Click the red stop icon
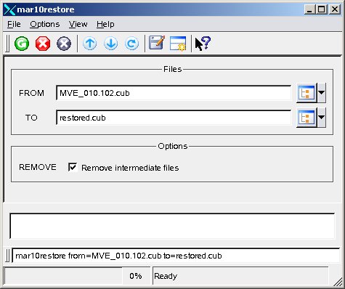Viewport: 345px width, 289px height. coord(43,44)
